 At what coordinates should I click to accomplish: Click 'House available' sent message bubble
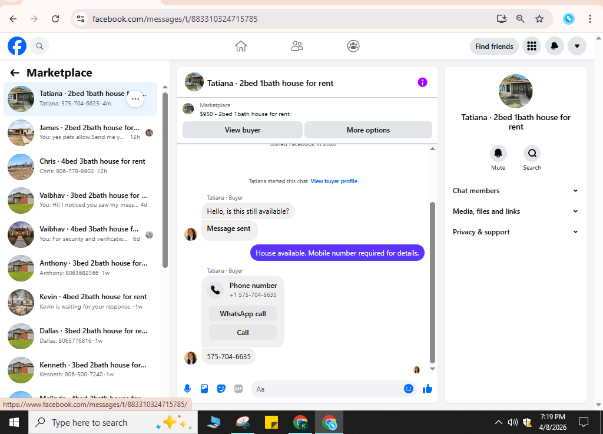point(337,253)
